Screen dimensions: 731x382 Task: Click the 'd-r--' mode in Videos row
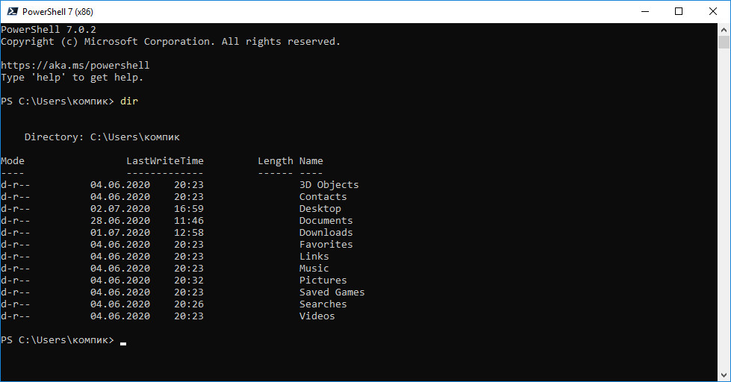[16, 316]
